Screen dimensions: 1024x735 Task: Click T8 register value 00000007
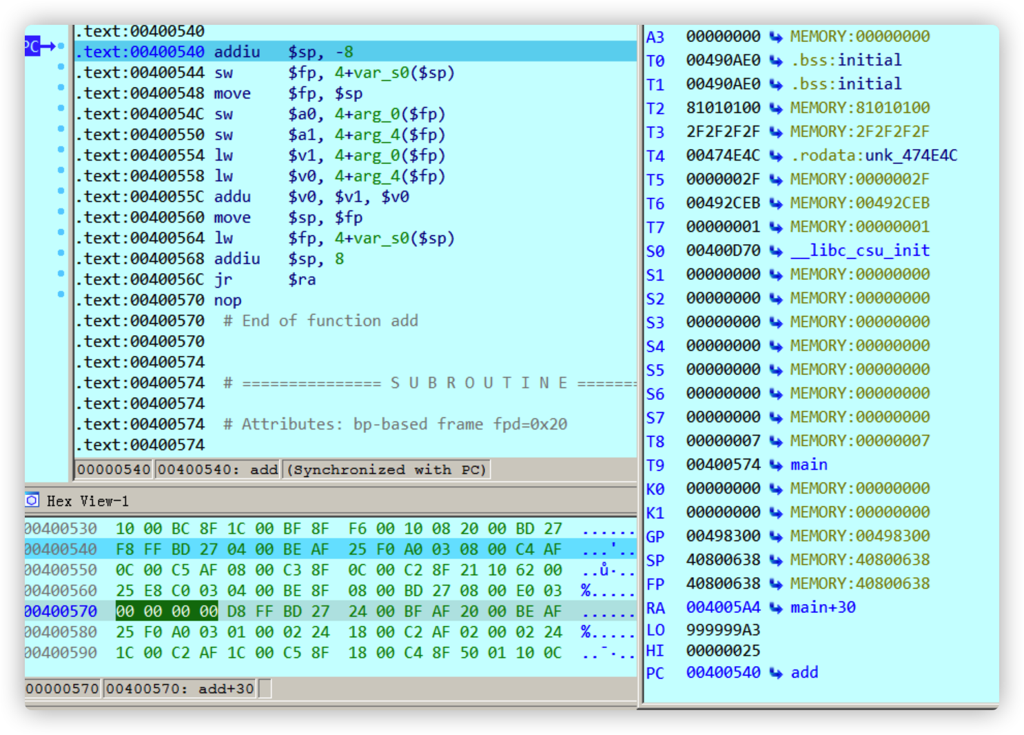pyautogui.click(x=724, y=441)
